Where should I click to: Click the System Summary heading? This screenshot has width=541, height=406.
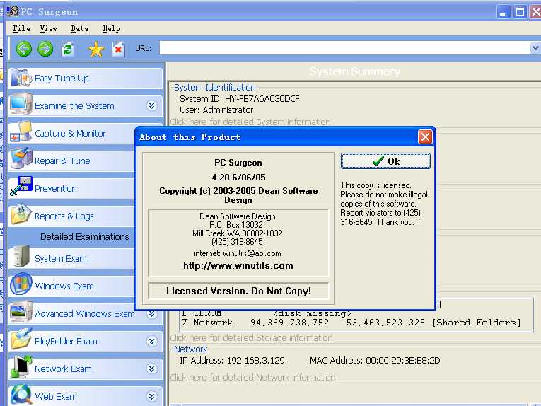(355, 71)
